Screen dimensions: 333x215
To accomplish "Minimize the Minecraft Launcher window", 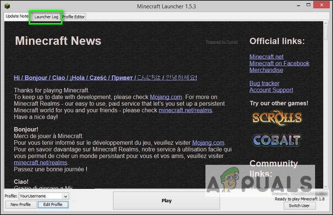I will (x=298, y=6).
